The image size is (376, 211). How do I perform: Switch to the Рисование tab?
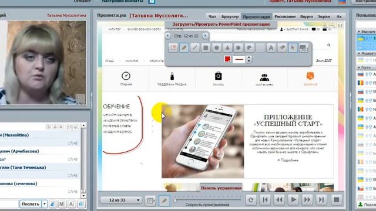pos(285,16)
